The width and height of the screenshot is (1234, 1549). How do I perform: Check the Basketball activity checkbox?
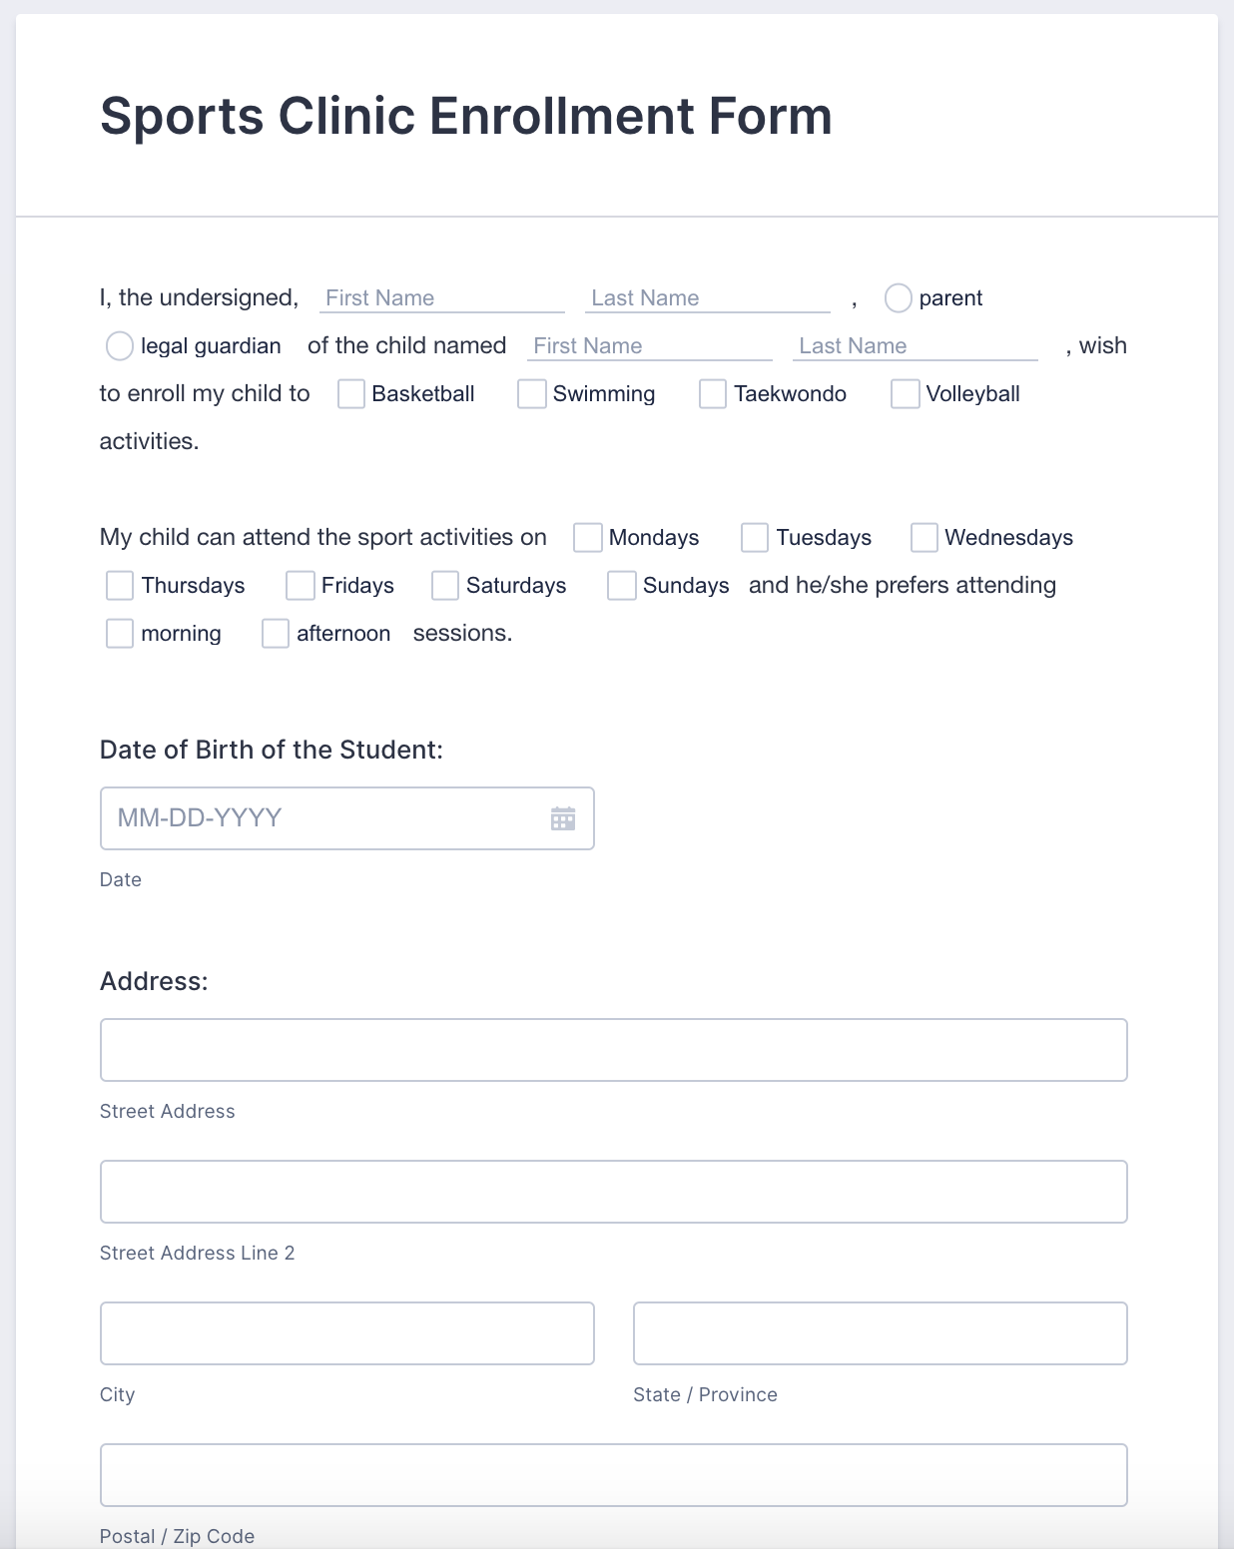350,394
